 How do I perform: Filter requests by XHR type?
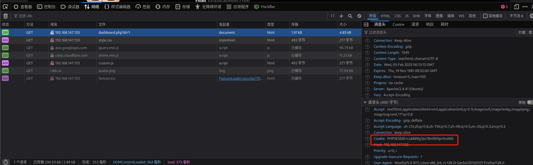416,16
